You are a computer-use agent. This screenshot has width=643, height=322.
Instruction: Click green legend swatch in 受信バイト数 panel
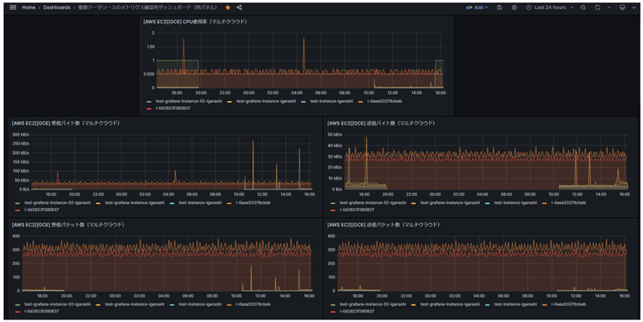click(18, 203)
